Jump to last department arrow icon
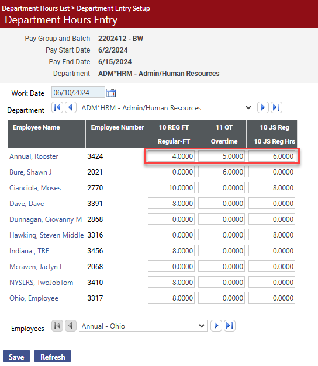 click(276, 107)
